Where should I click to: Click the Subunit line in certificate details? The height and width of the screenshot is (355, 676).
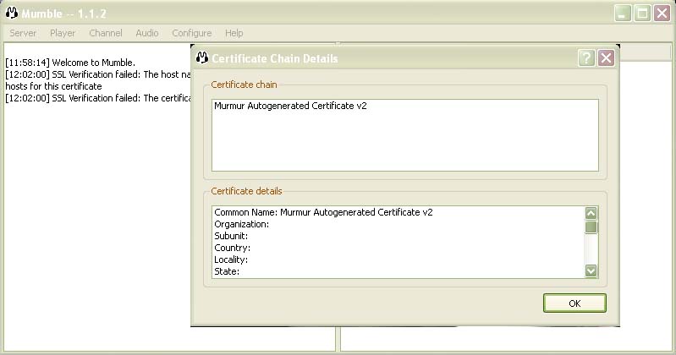click(231, 236)
